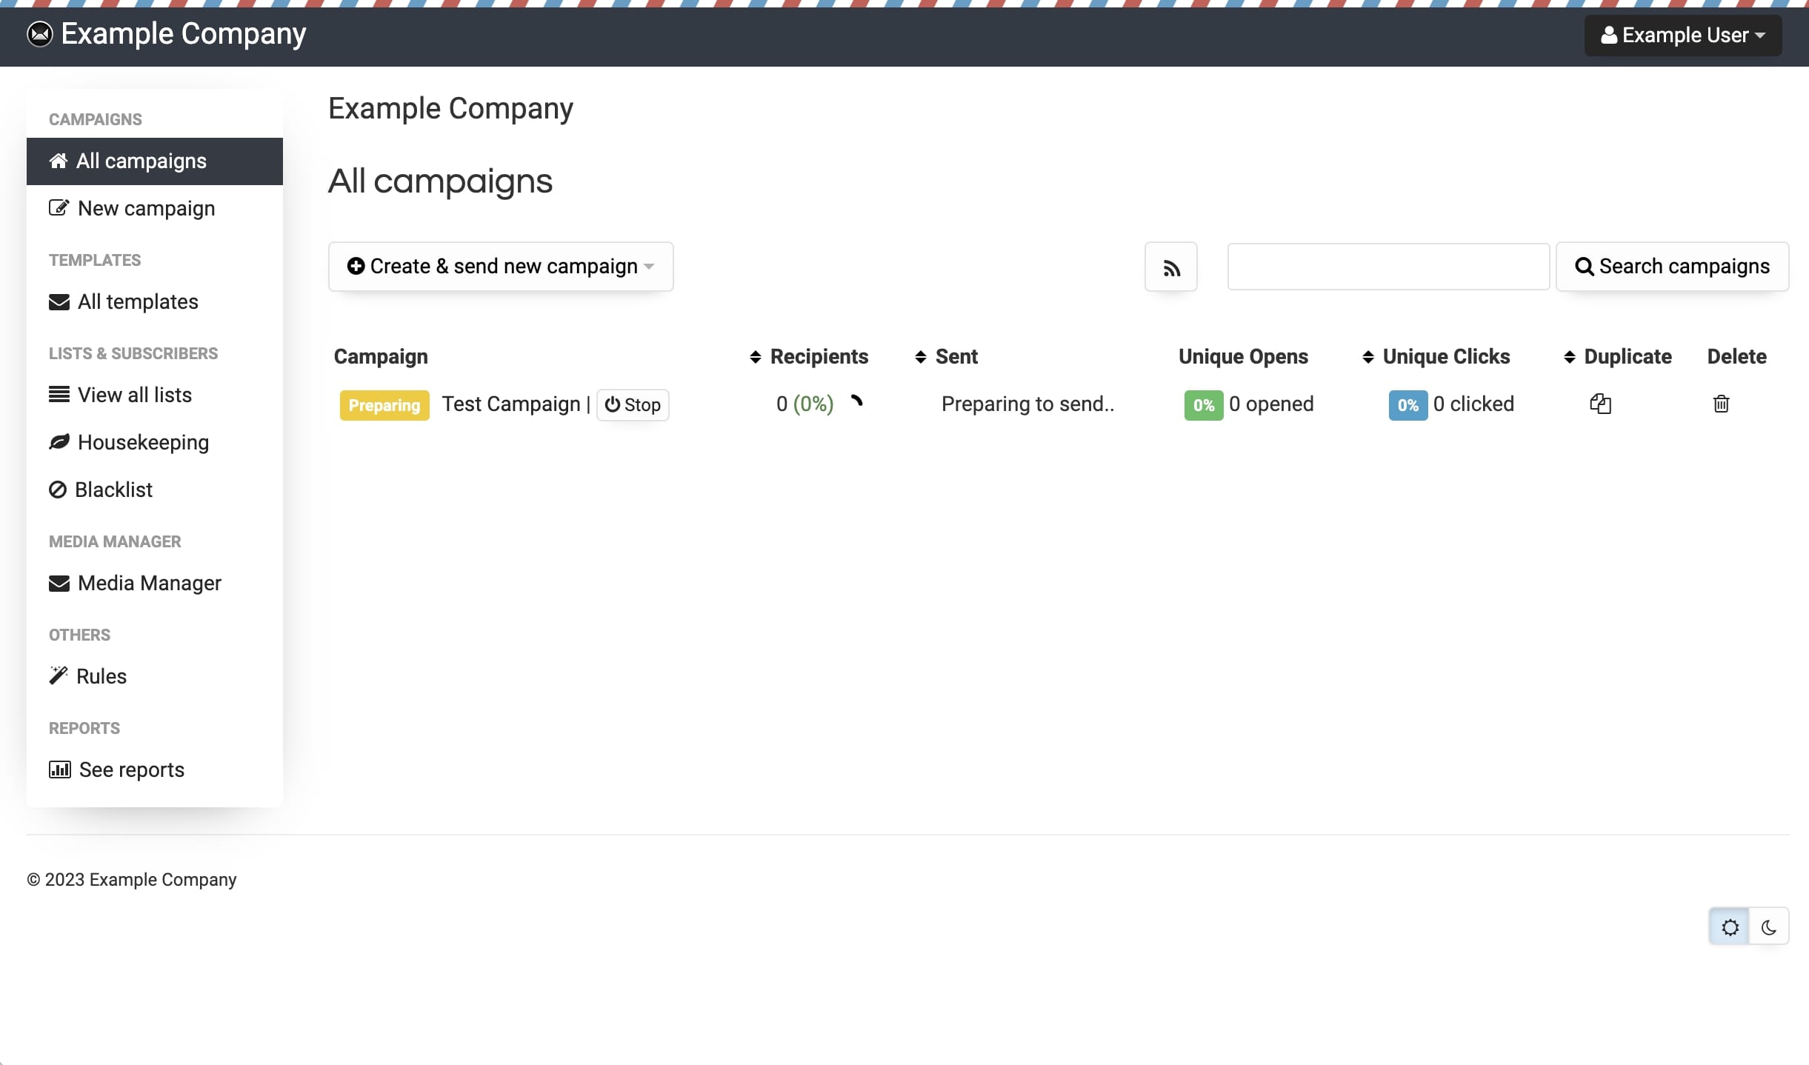Screen dimensions: 1809x1065
Task: Click inside the campaign search input field
Action: point(1388,266)
